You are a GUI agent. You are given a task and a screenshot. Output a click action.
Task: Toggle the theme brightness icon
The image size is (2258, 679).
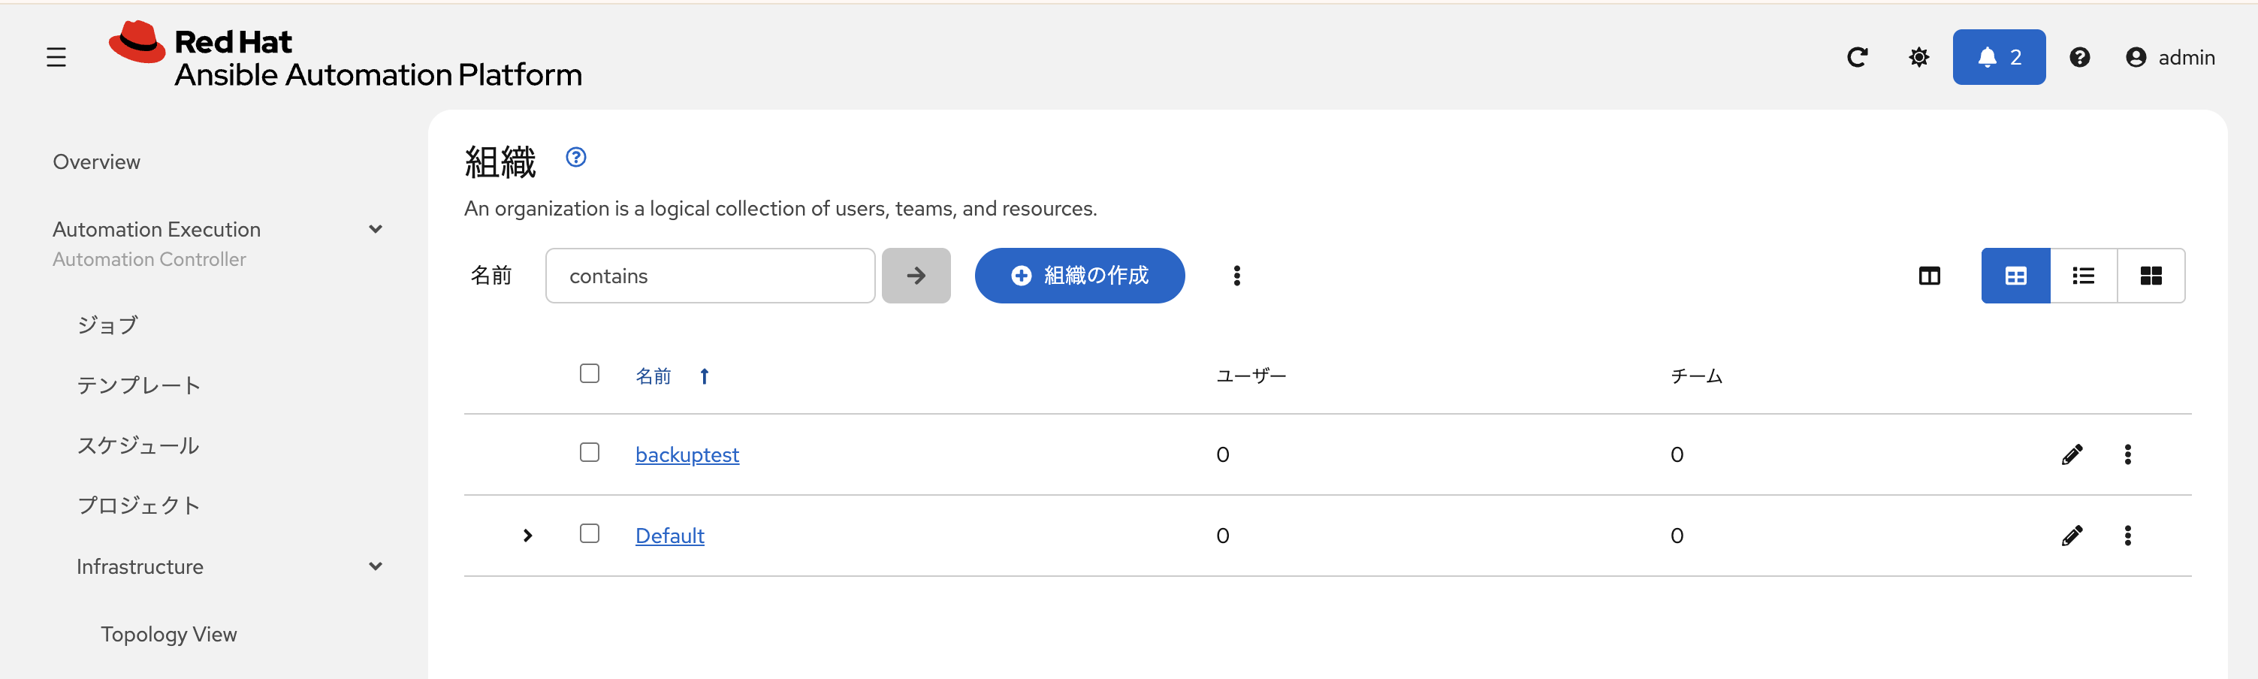(1918, 58)
